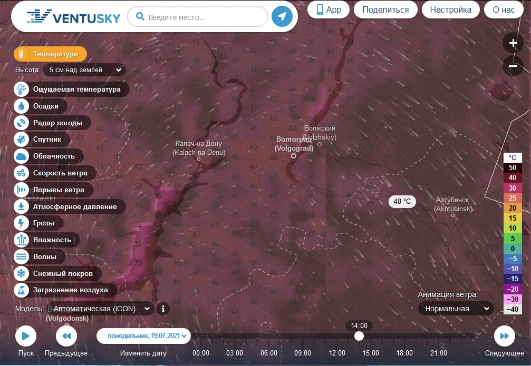
Task: Click the Akhtubinsk city marker
Action: [453, 215]
